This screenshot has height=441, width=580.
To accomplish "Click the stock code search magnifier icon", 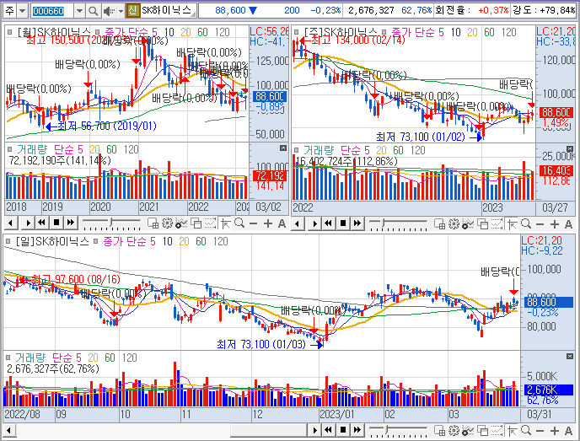I will click(94, 11).
